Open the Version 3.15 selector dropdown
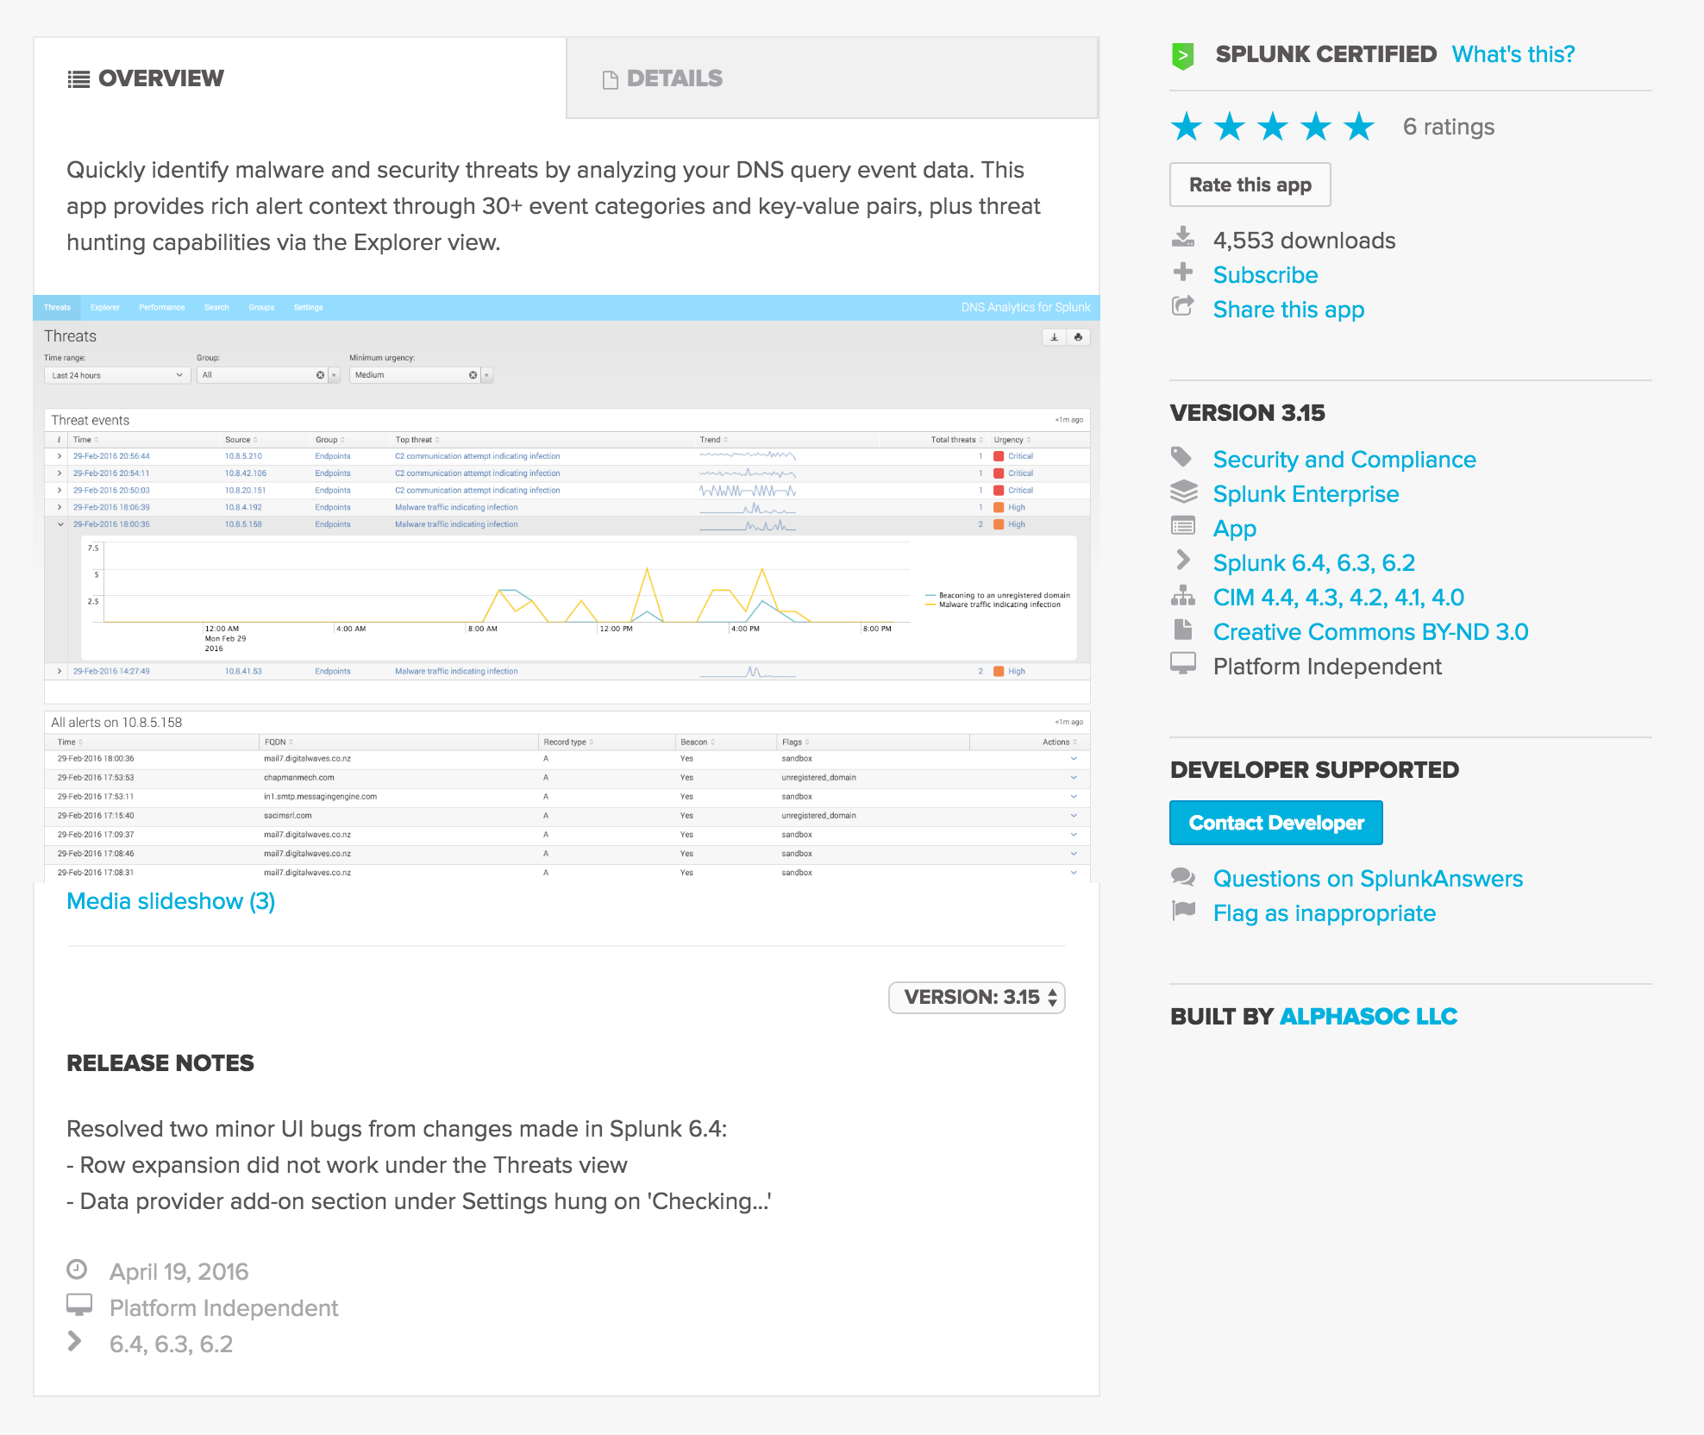 [x=977, y=998]
